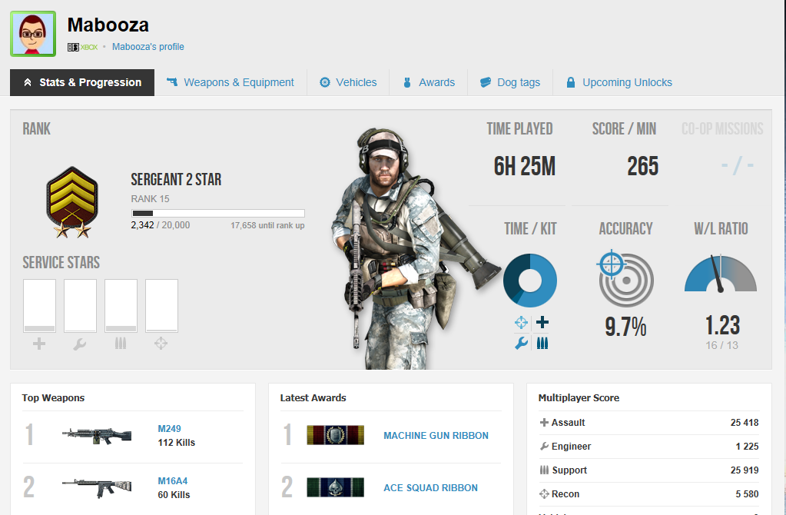Click the '112 Kills' text
Screen dimensions: 786x515
177,443
